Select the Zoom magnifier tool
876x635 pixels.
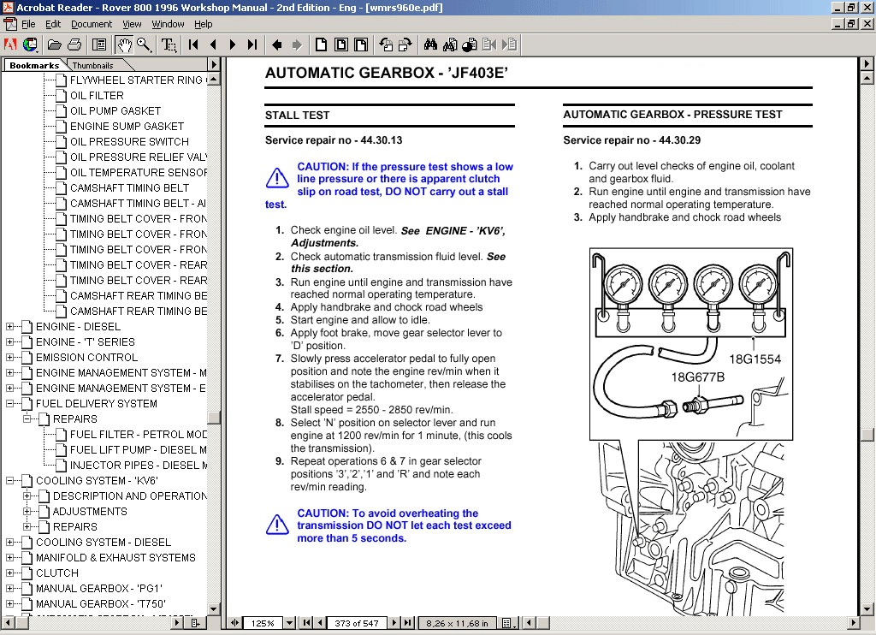(x=144, y=45)
